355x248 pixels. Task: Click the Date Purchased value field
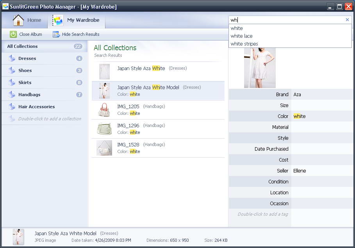tap(322, 149)
